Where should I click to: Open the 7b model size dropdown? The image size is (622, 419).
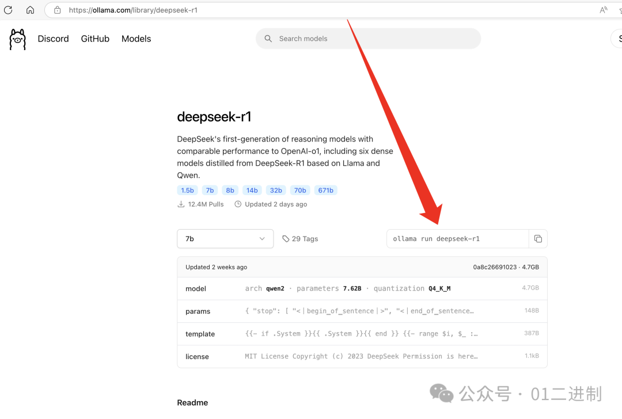point(225,239)
